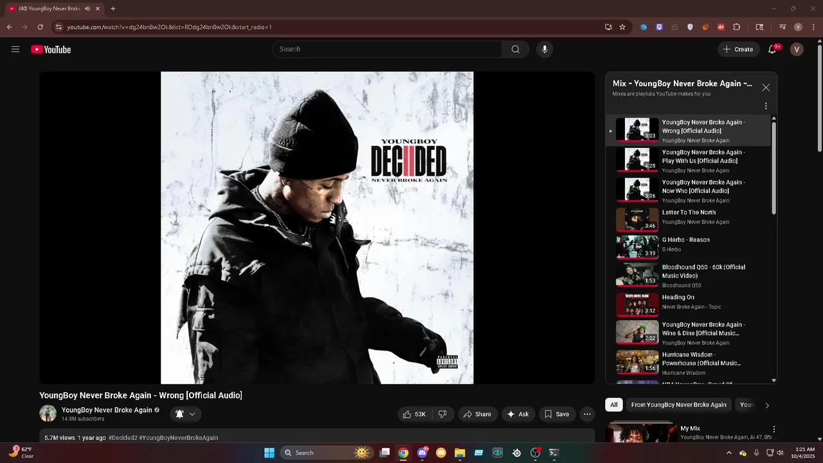
Task: Open Chrome three-dot menu
Action: (x=813, y=27)
